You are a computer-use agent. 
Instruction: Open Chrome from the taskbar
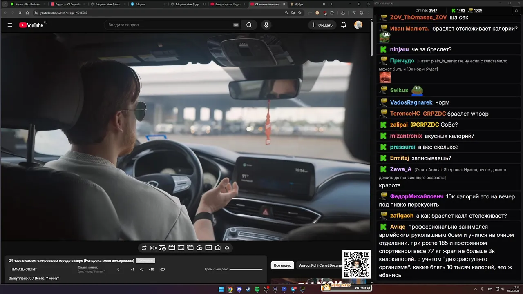[x=230, y=289]
